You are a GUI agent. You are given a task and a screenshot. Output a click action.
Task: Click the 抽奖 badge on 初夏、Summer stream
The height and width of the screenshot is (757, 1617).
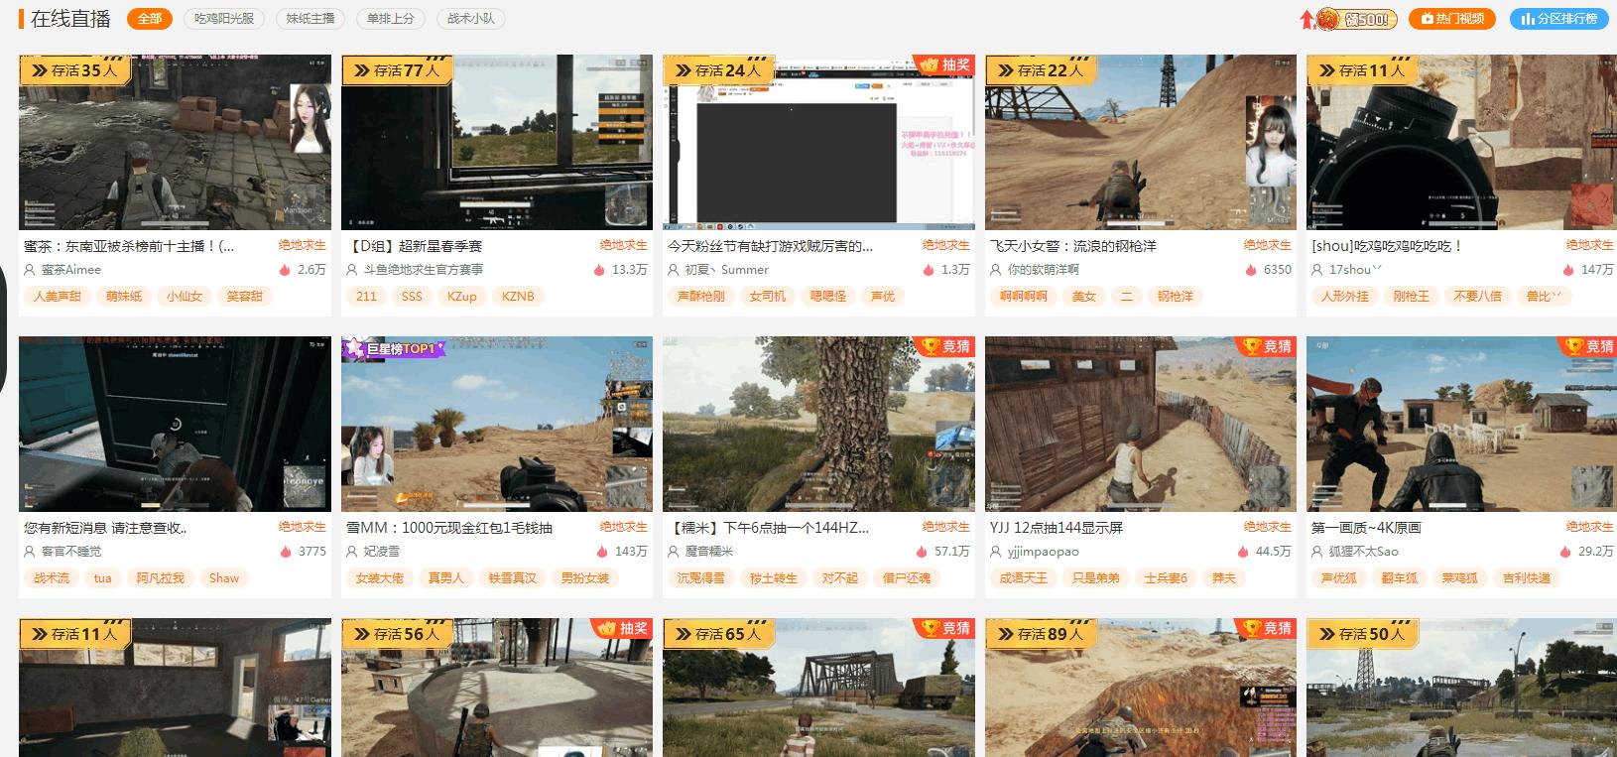943,65
